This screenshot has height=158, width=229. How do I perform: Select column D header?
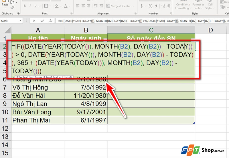point(211,30)
